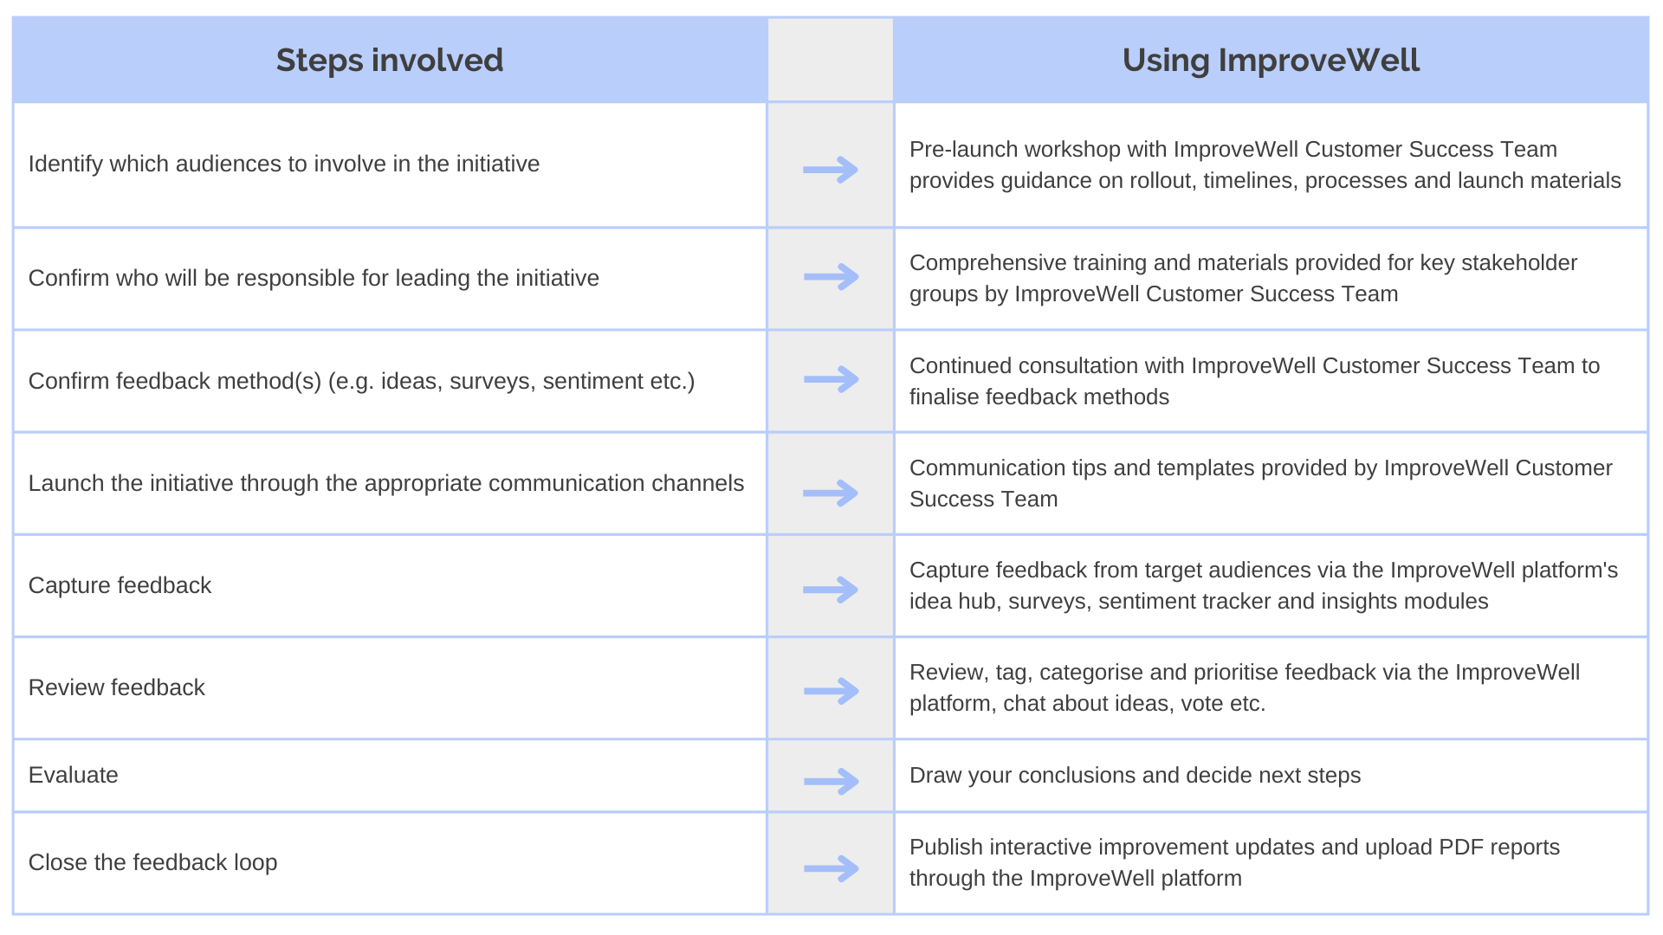The height and width of the screenshot is (935, 1663).
Task: Click the arrow in the Confirm feedback method(s) row
Action: 831,379
